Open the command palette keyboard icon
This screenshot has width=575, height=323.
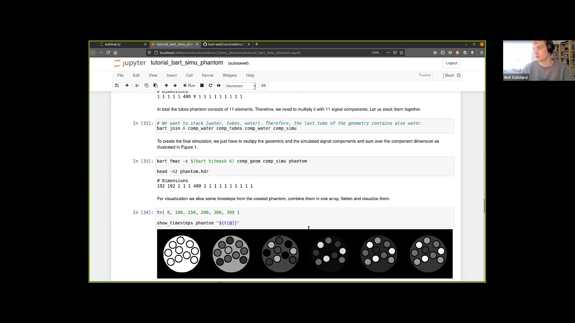click(x=264, y=86)
